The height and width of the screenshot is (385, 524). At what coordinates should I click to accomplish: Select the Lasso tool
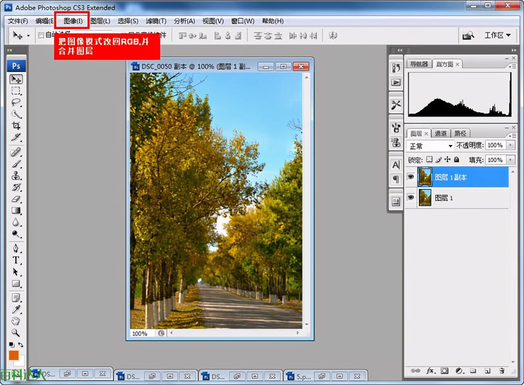16,102
